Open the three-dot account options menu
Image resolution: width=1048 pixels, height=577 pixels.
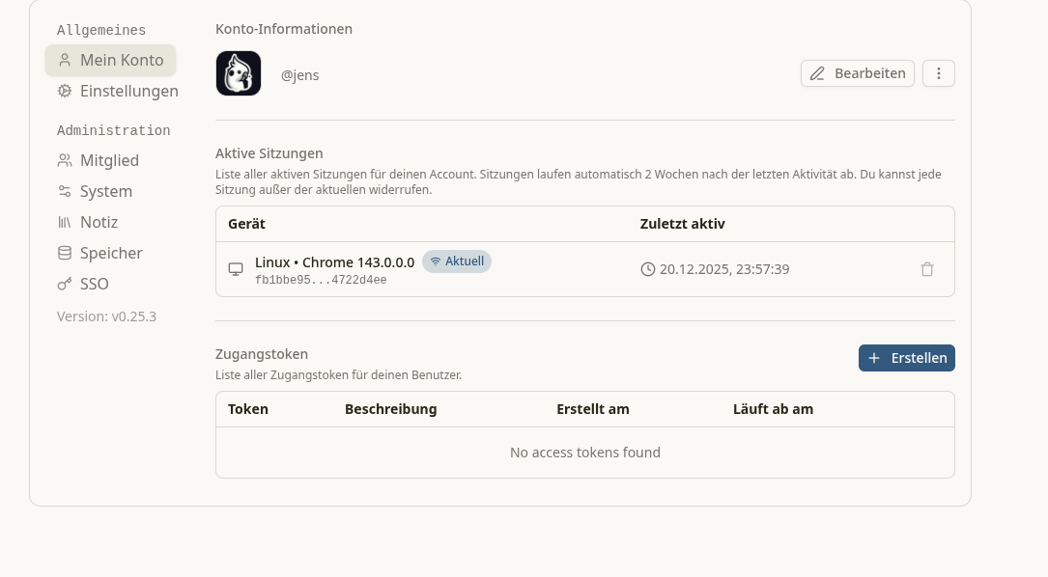tap(939, 73)
